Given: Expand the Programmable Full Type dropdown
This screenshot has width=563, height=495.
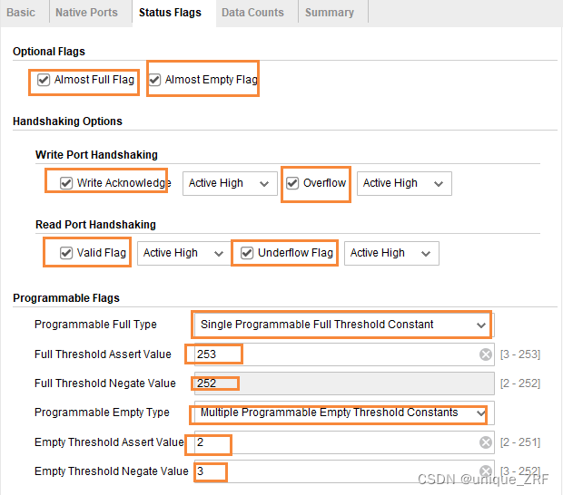Looking at the screenshot, I should pyautogui.click(x=343, y=325).
